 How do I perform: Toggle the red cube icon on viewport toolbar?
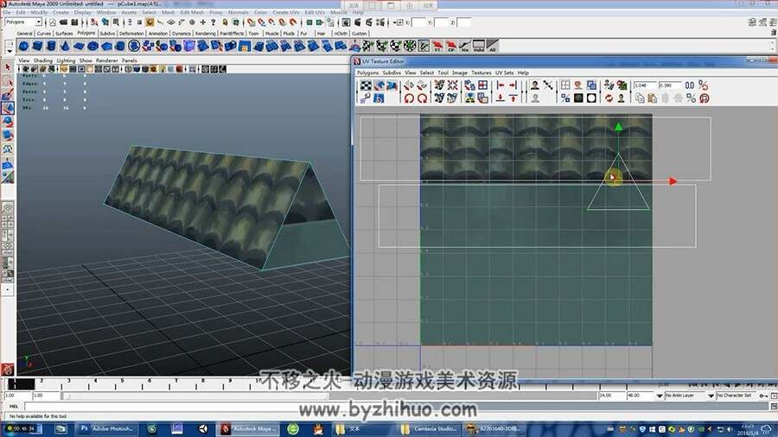click(179, 69)
